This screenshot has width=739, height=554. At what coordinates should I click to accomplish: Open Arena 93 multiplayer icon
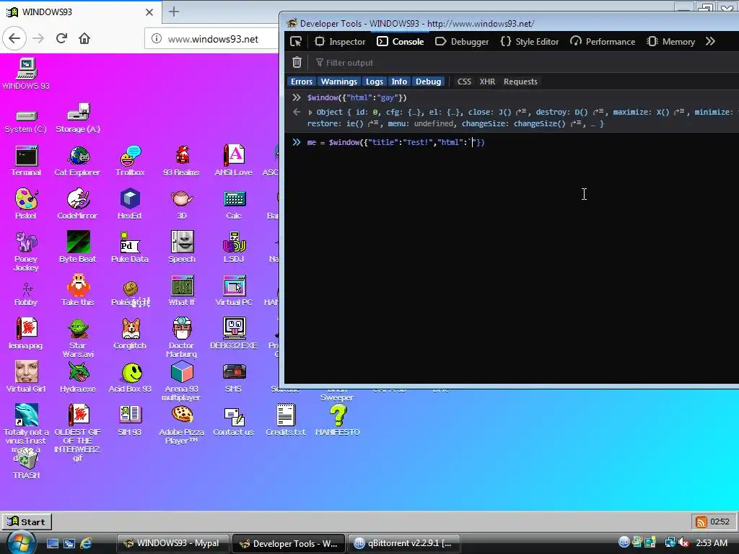click(181, 381)
